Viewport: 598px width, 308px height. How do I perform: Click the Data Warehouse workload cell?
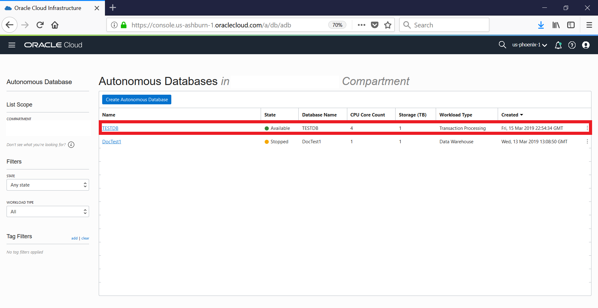456,142
